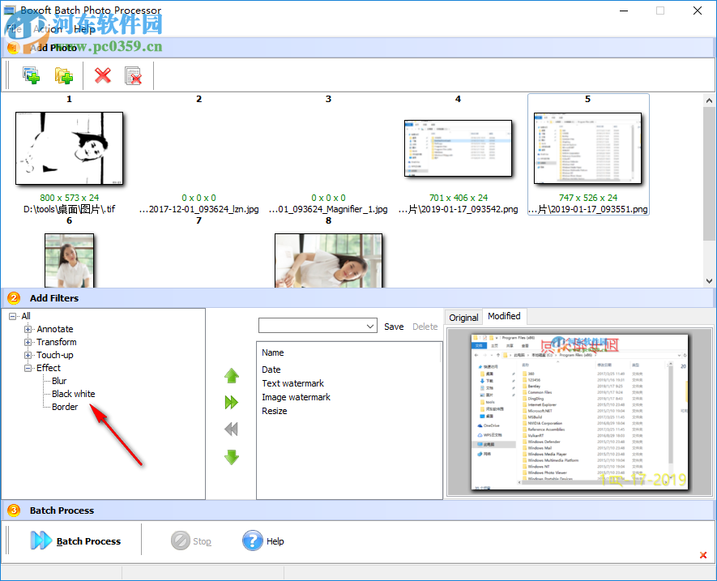Click the green up arrow to reorder filters
Image resolution: width=717 pixels, height=581 pixels.
pyautogui.click(x=232, y=375)
